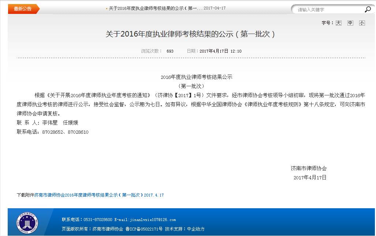Open the 最新公告 announcements section
Image resolution: width=376 pixels, height=236 pixels.
click(x=23, y=8)
